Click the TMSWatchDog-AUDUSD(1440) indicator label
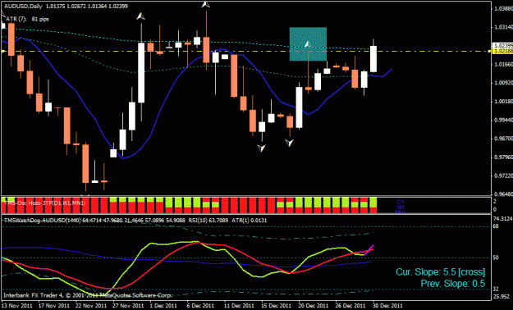 coord(42,221)
